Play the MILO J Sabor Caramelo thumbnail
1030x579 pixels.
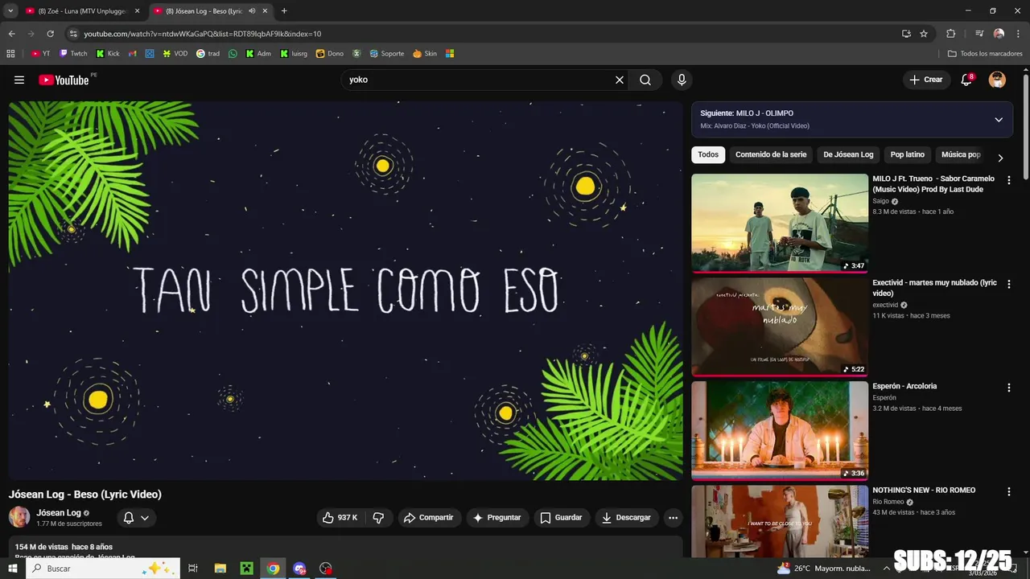pos(780,224)
